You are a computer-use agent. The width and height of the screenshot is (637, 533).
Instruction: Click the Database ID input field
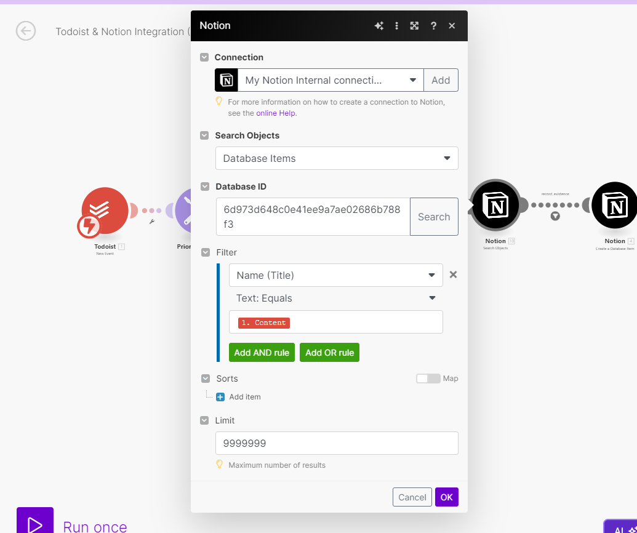(313, 217)
